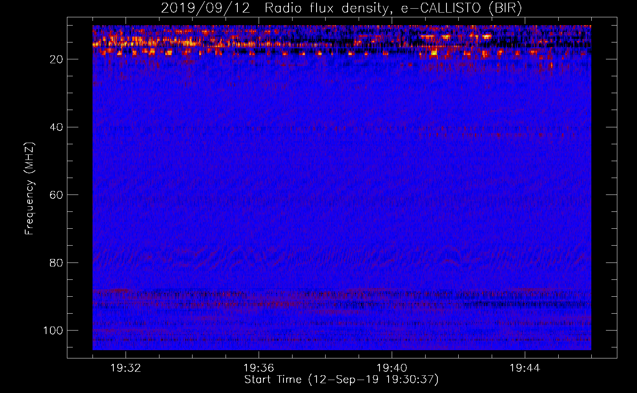Click the 19:32 time axis label
This screenshot has height=393, width=637.
tap(126, 368)
